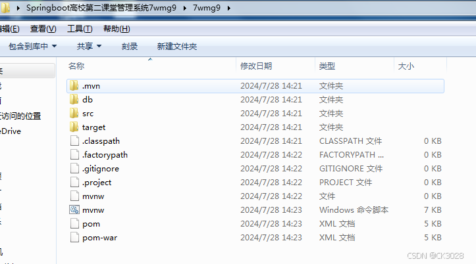
Task: Click the GITIGNORE 文件 type cell
Action: [x=351, y=169]
